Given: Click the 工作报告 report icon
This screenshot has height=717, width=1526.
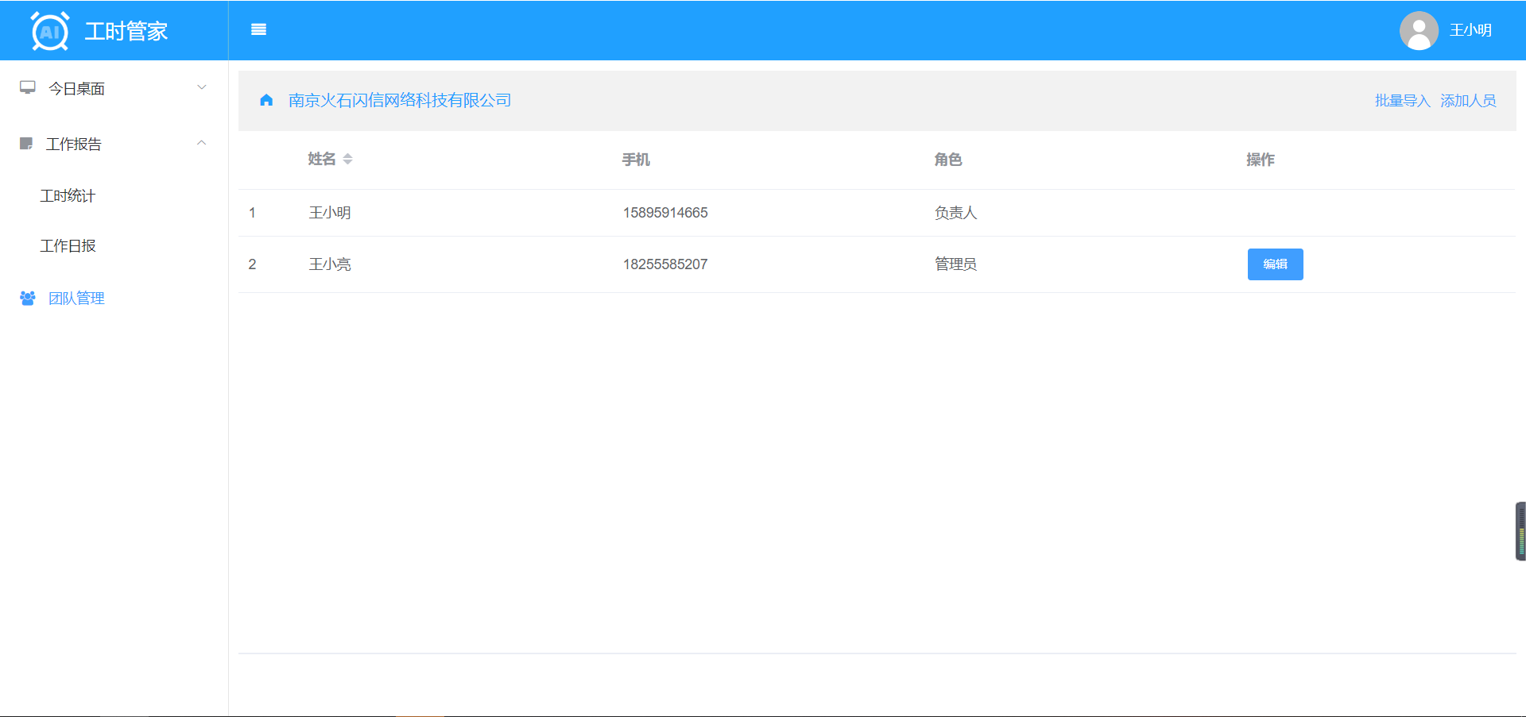Looking at the screenshot, I should coord(26,144).
